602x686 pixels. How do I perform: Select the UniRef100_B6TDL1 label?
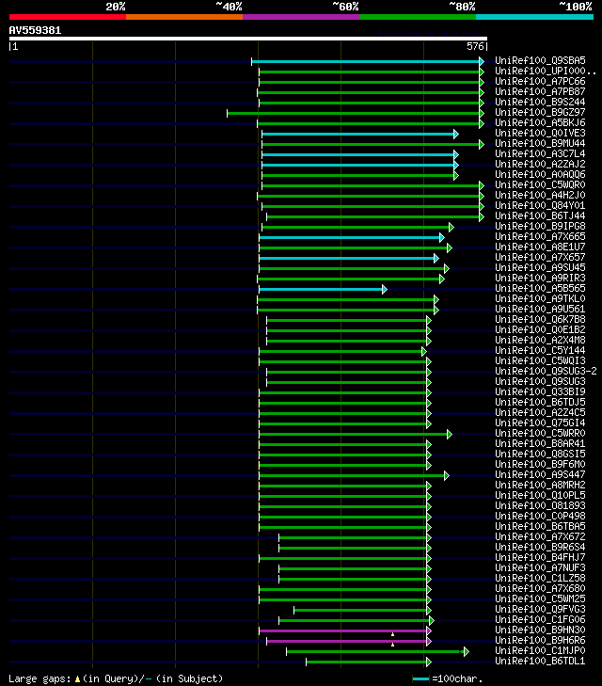[540, 661]
